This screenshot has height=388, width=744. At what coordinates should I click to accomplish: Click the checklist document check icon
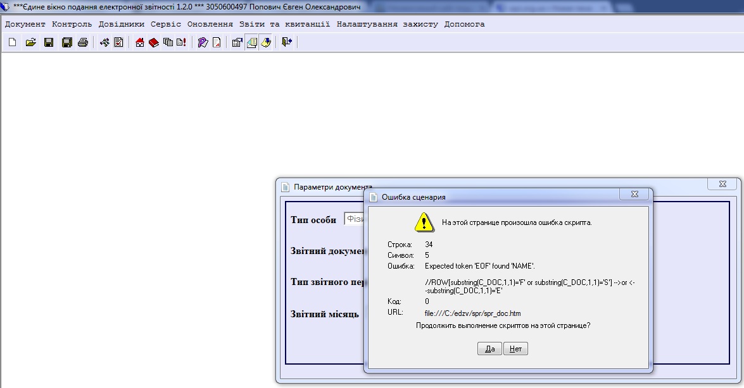point(118,42)
